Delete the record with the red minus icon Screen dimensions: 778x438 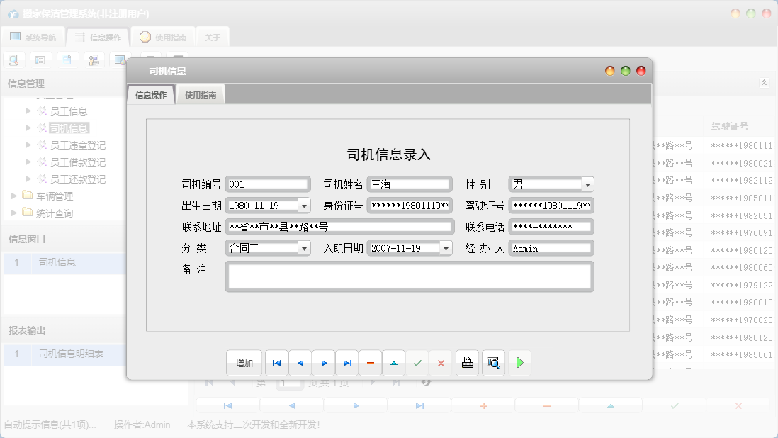[x=370, y=362]
